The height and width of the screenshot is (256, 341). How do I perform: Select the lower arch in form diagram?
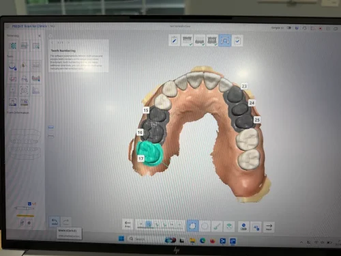(25, 153)
